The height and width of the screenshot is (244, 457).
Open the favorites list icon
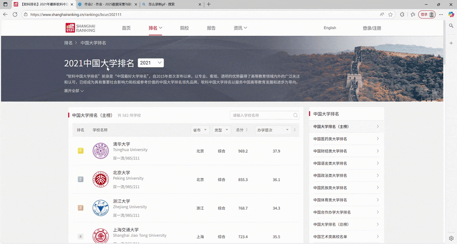[413, 14]
